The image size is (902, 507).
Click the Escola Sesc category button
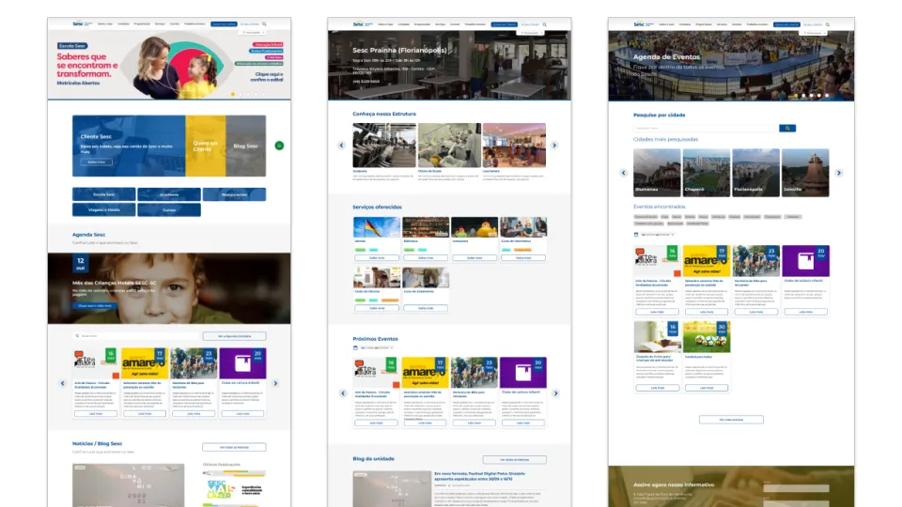pos(104,194)
